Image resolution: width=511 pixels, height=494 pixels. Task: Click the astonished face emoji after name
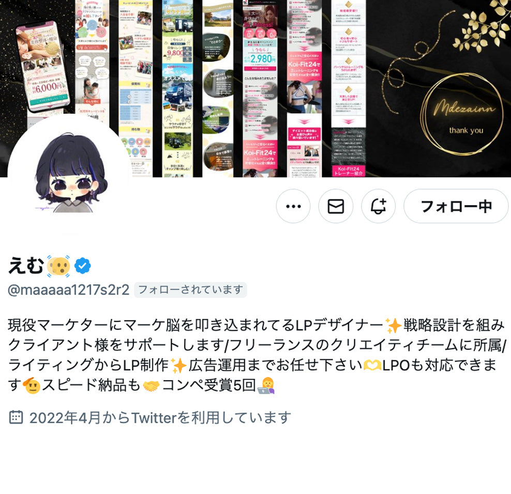[x=58, y=266]
